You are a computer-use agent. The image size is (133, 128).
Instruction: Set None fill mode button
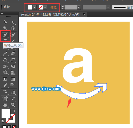click(14, 127)
